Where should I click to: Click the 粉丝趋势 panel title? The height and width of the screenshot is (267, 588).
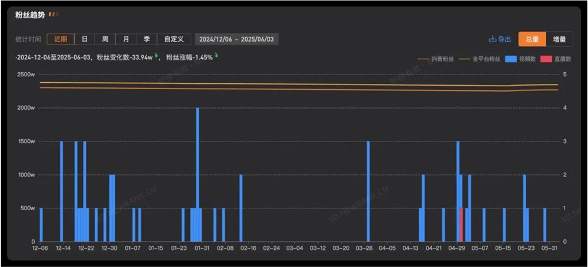pyautogui.click(x=30, y=15)
